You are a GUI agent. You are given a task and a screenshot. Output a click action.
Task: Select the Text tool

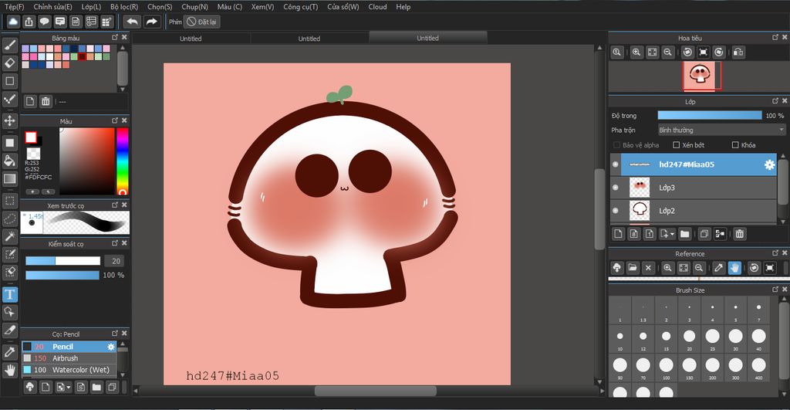pyautogui.click(x=9, y=294)
